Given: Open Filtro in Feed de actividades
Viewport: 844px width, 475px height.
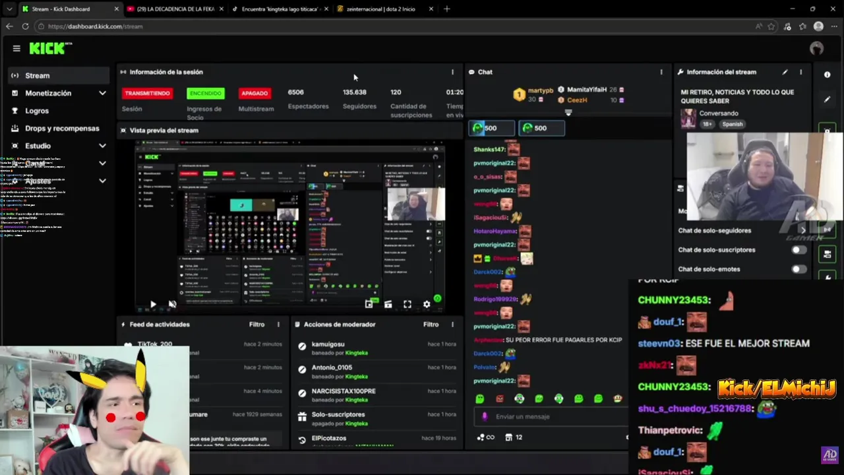Looking at the screenshot, I should click(x=256, y=324).
